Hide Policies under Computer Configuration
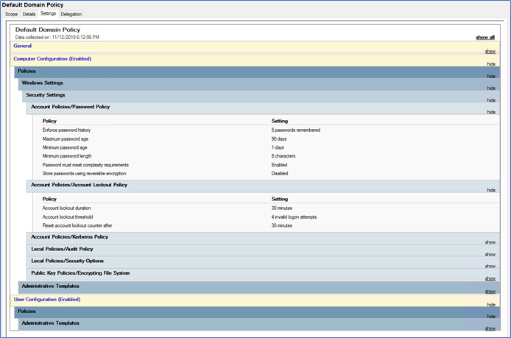The width and height of the screenshot is (511, 338). (x=490, y=76)
